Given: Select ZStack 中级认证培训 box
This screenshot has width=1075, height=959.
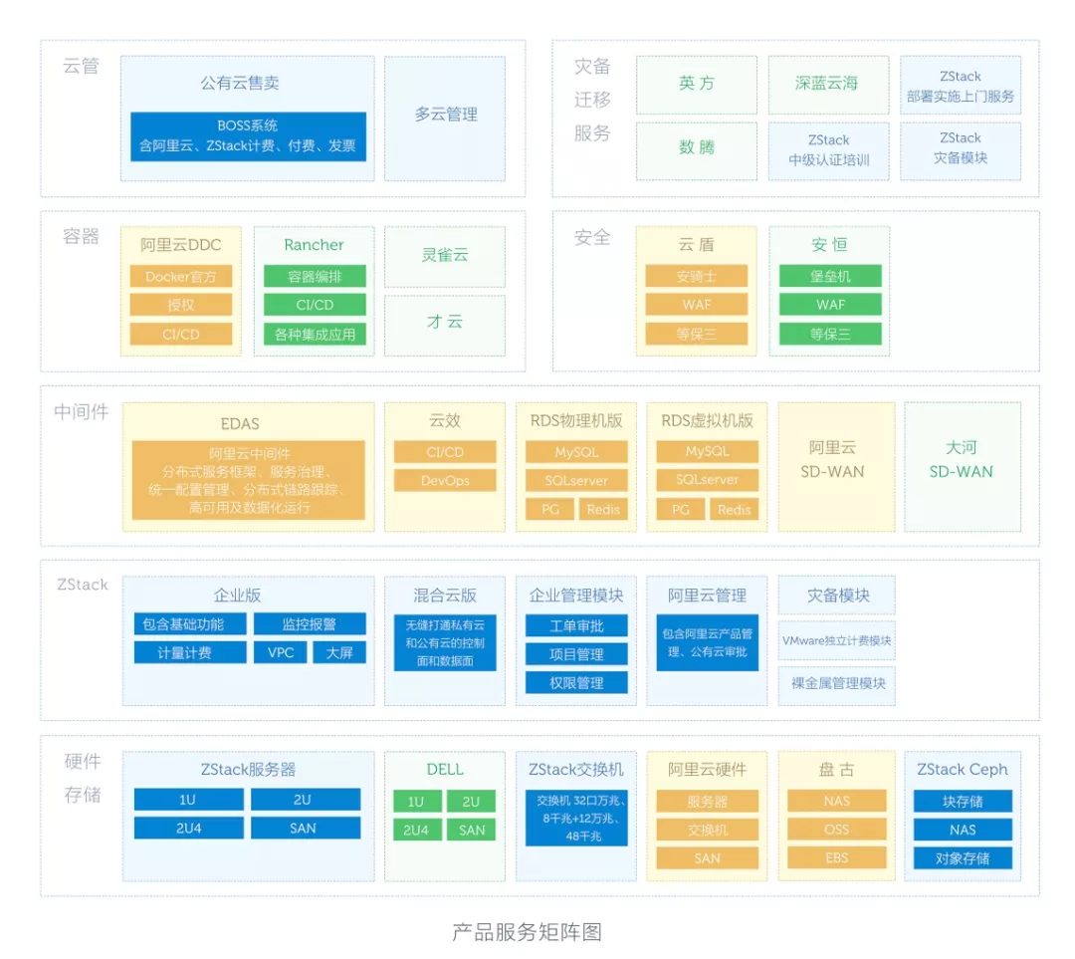Looking at the screenshot, I should pos(828,151).
